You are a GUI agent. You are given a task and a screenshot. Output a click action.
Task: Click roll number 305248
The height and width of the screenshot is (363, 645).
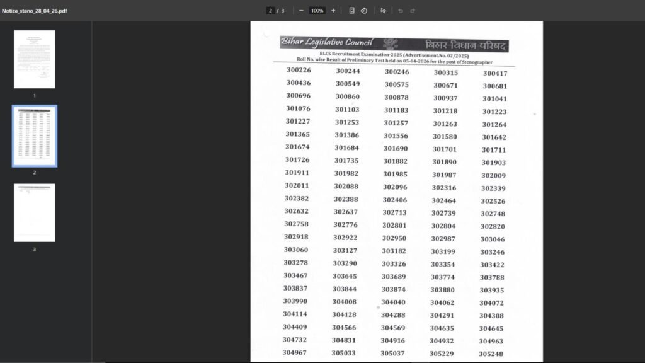pyautogui.click(x=491, y=354)
